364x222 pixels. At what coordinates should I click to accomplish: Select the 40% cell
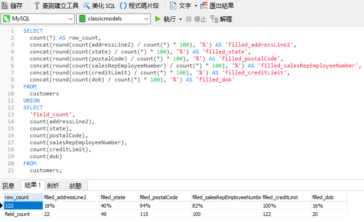point(119,206)
